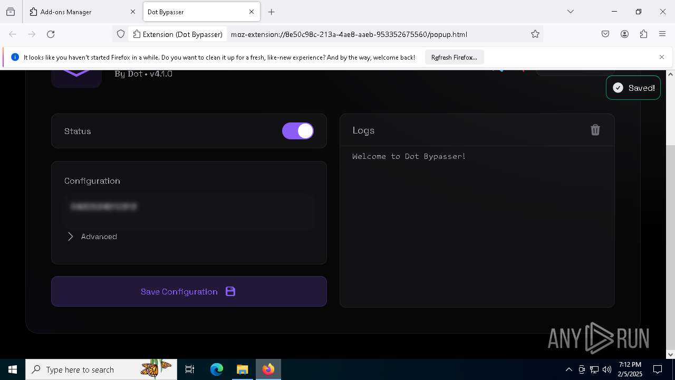Minimize the Firefox window
The width and height of the screenshot is (675, 380).
614,12
